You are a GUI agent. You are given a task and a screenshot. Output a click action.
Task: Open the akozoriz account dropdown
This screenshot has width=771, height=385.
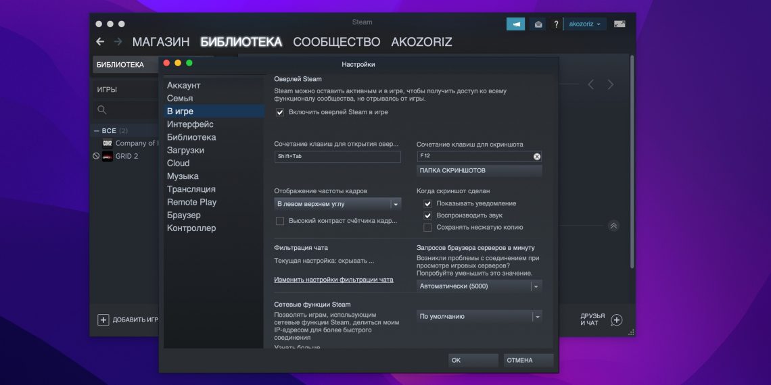pos(585,24)
